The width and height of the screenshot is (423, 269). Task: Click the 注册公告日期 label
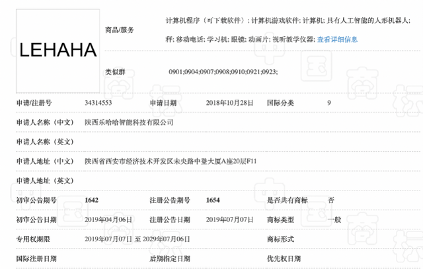tap(170, 220)
